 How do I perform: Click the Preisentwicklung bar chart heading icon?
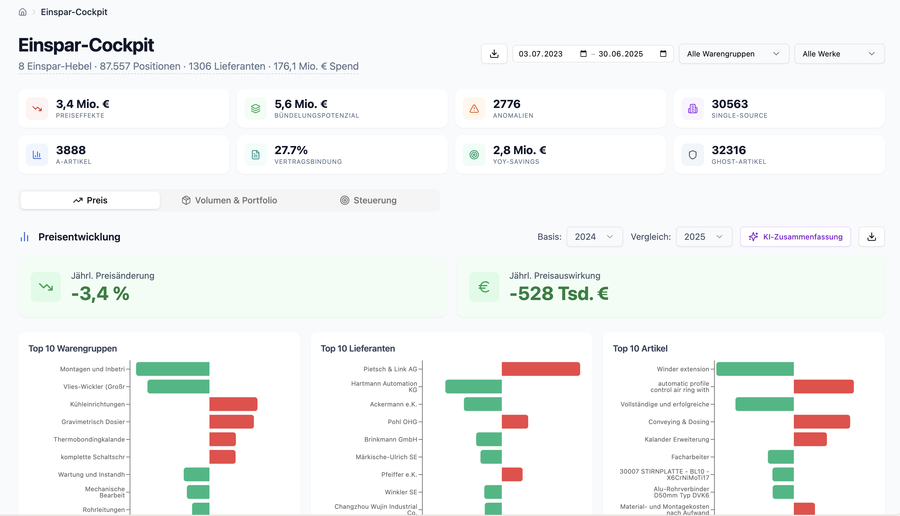[24, 237]
